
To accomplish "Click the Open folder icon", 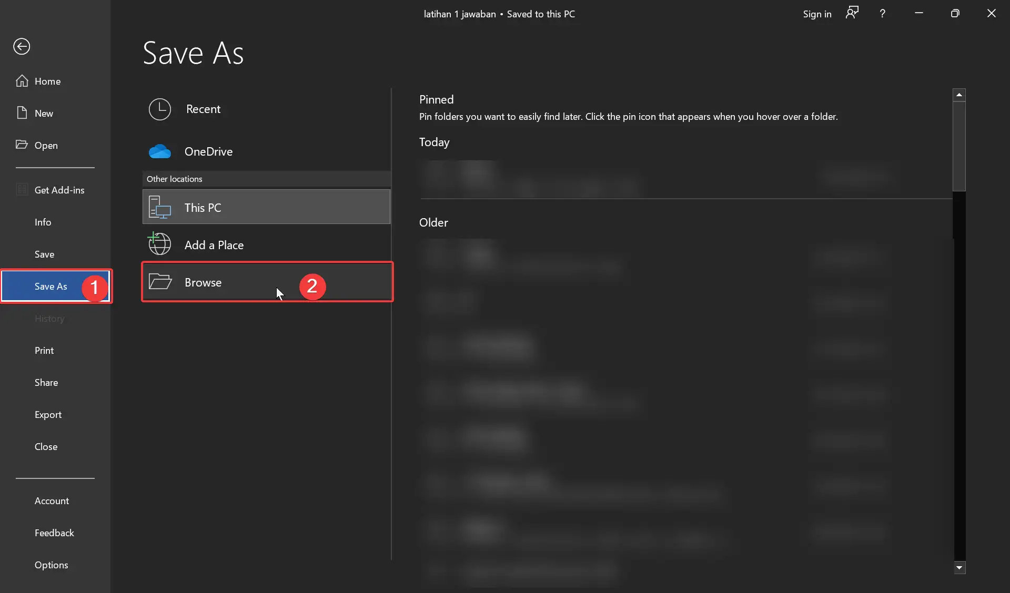I will click(22, 145).
